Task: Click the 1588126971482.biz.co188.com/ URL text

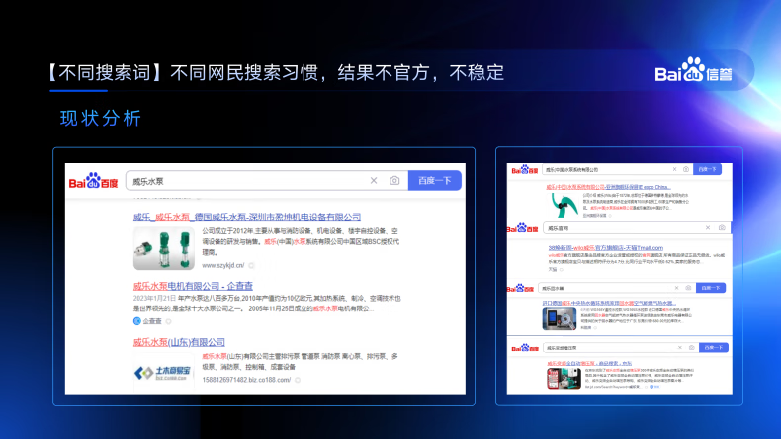Action: click(246, 380)
